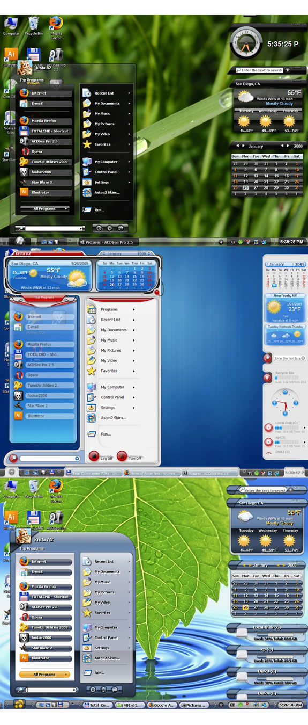Viewport: 308px width, 725px height.
Task: Click the start orb on the black taskbar
Action: 20,241
